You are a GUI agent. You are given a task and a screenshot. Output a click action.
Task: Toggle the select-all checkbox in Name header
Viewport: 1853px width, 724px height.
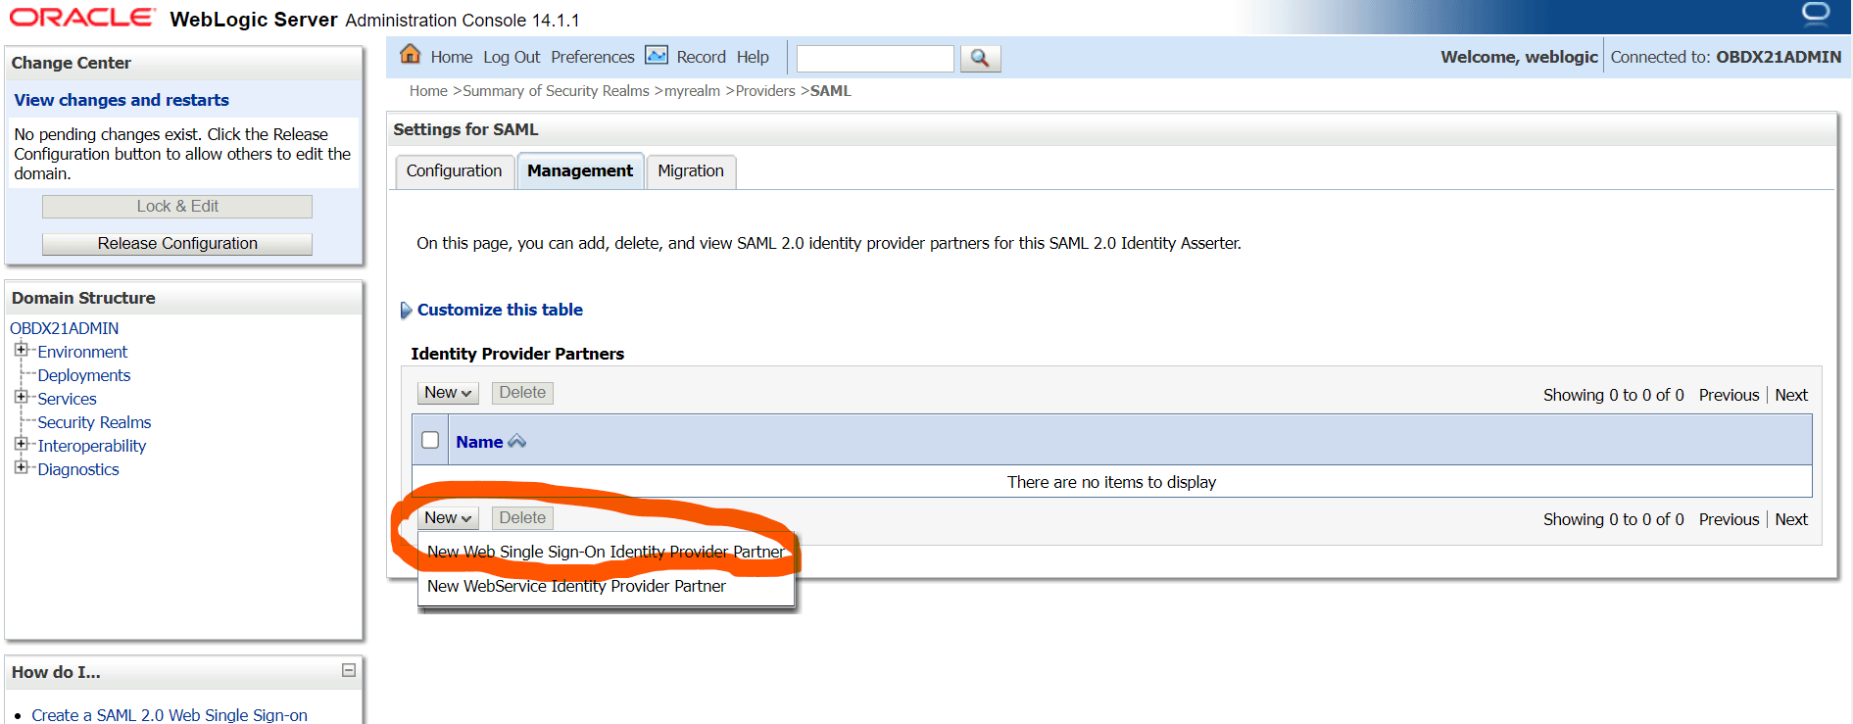click(x=430, y=440)
